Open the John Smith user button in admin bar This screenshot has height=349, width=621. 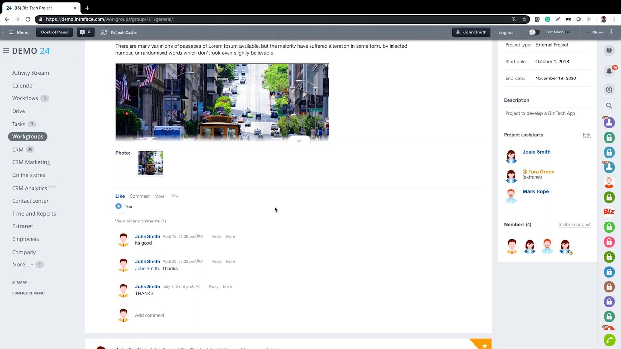[x=471, y=32]
